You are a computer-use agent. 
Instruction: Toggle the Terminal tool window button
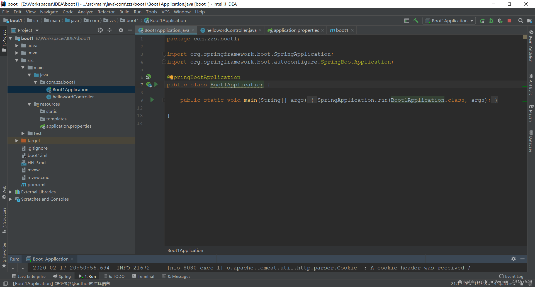(143, 276)
